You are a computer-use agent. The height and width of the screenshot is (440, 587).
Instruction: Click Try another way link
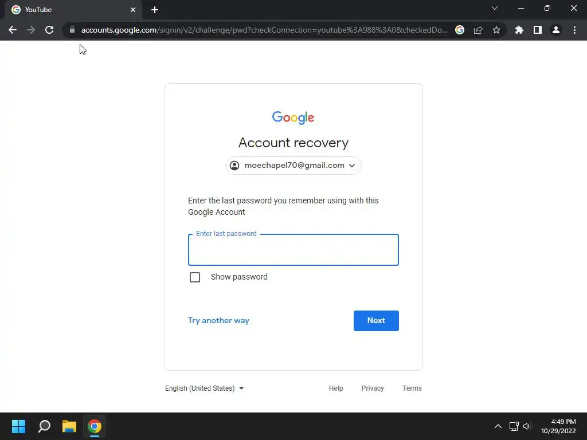218,321
